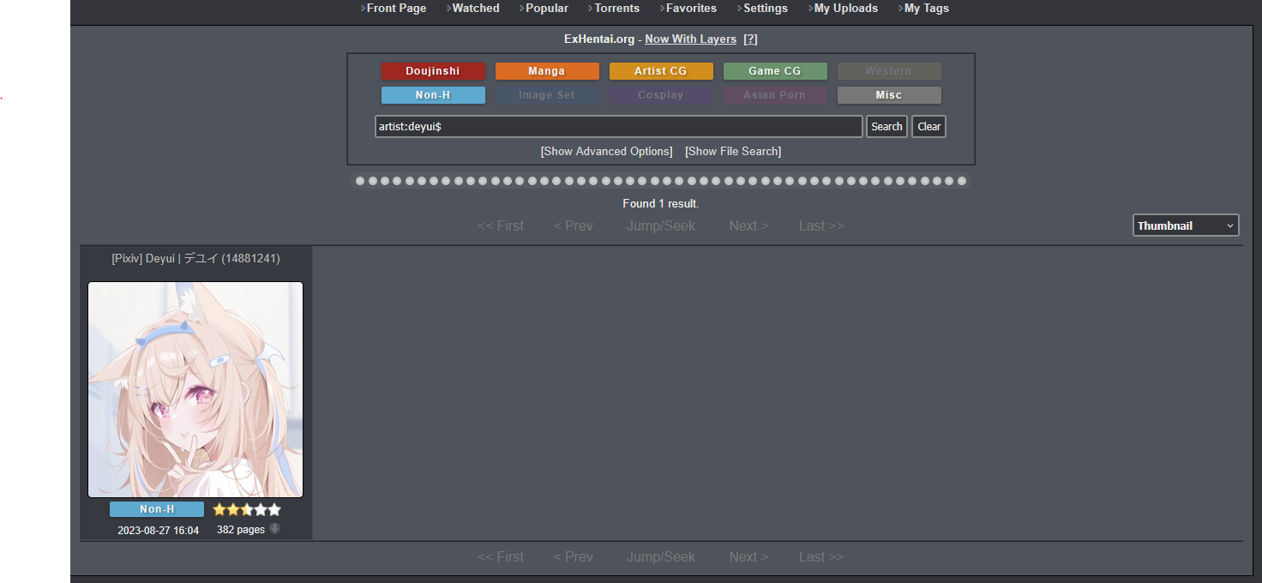Open the fox-girl gallery thumbnail
The width and height of the screenshot is (1262, 583).
[195, 390]
